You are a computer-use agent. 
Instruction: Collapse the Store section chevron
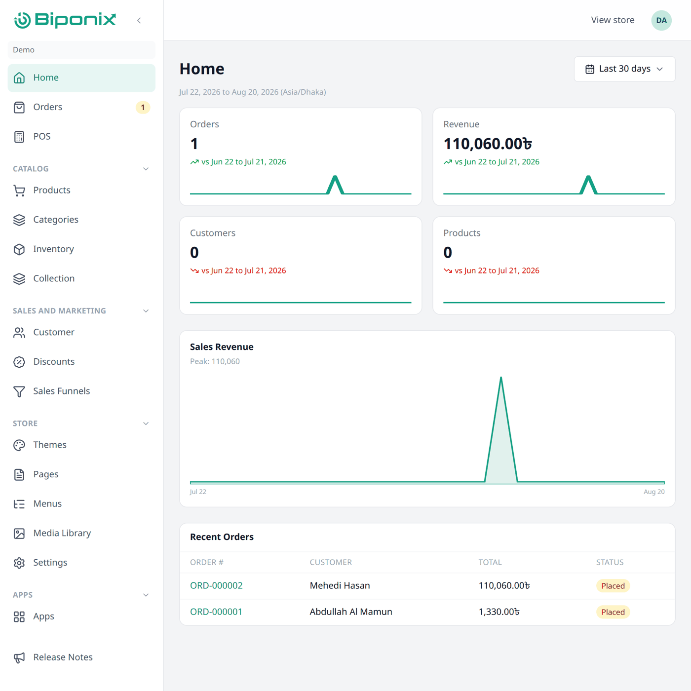(x=146, y=423)
